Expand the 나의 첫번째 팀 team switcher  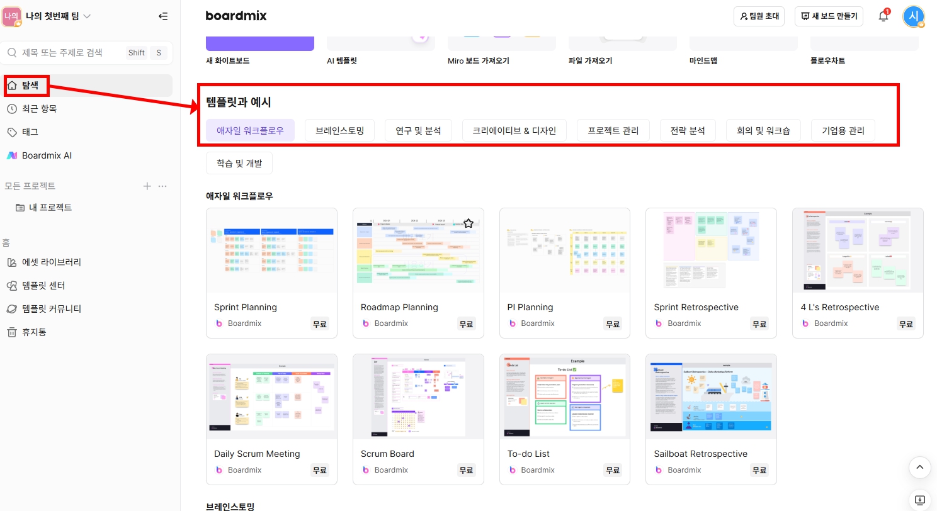point(57,16)
